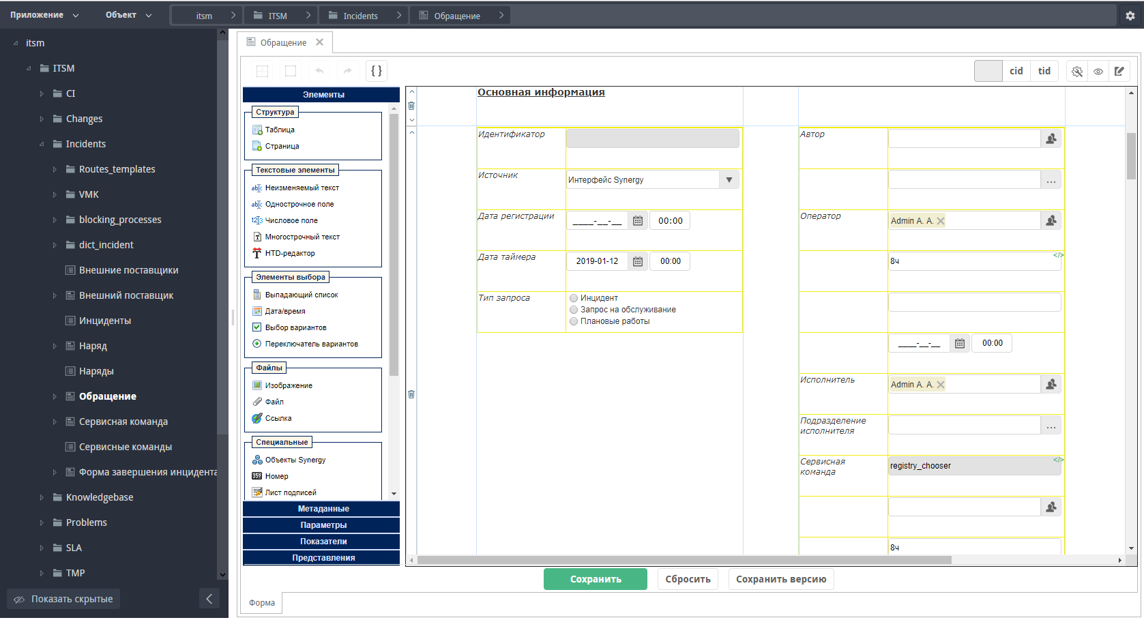Pick the HTD-редактор element
This screenshot has height=620, width=1144.
click(x=284, y=253)
